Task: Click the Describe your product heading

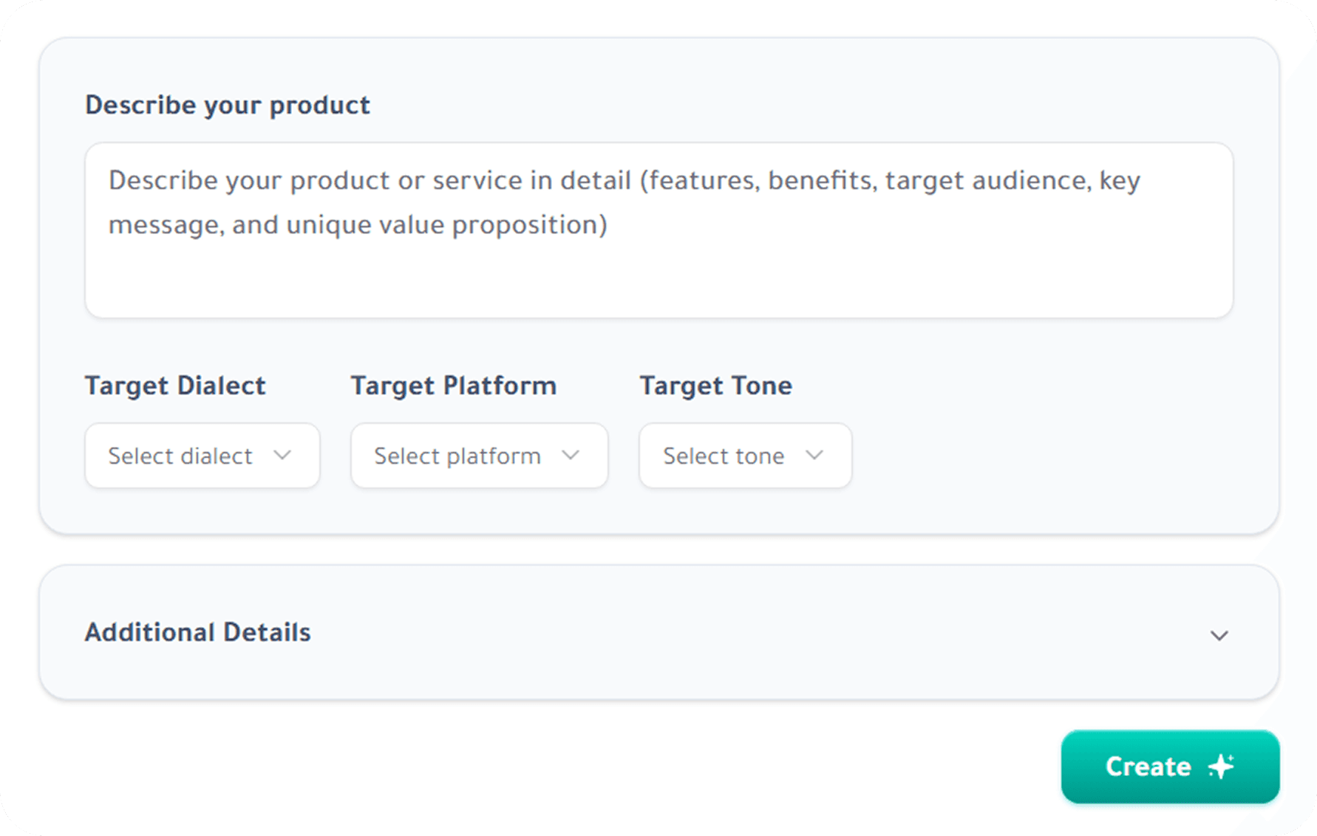Action: (x=228, y=105)
